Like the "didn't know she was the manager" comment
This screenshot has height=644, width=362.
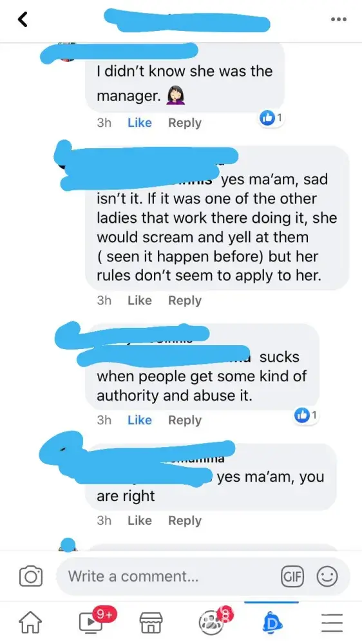click(140, 123)
